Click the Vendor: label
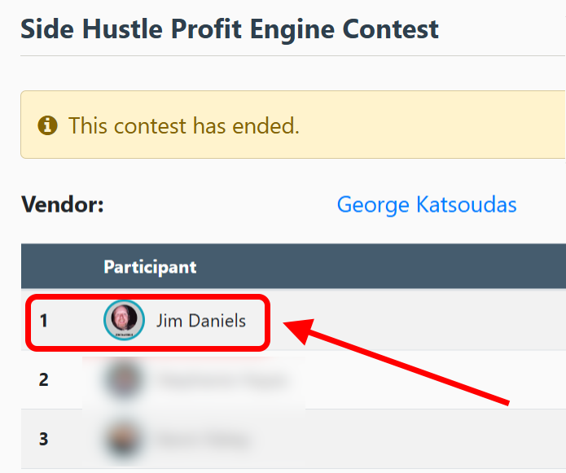Viewport: 566px width, 473px height. tap(63, 204)
